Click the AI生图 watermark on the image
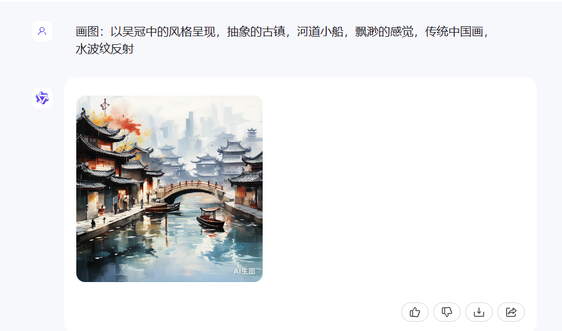562x331 pixels. 244,271
